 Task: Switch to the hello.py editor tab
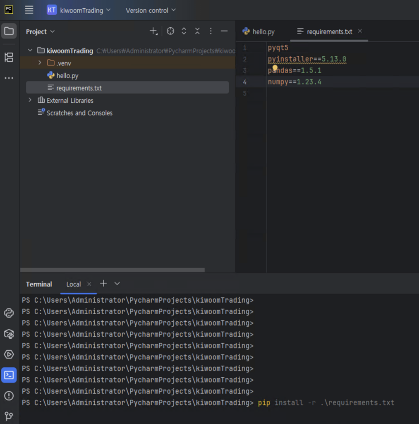[x=259, y=31]
